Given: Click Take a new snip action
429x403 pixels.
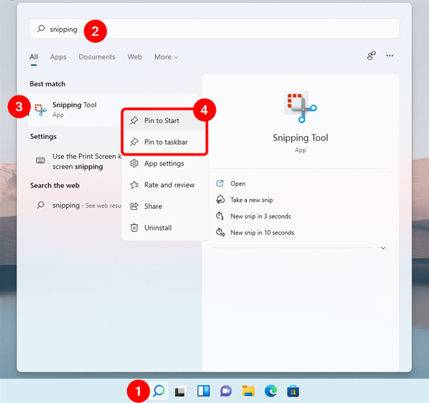Looking at the screenshot, I should 252,200.
